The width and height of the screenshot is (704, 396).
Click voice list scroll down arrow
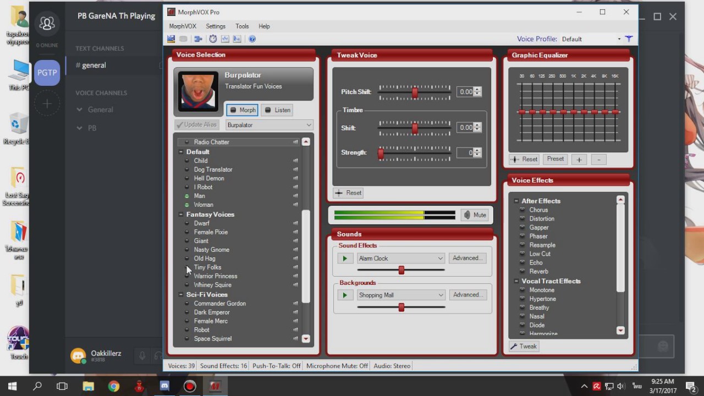pyautogui.click(x=306, y=339)
